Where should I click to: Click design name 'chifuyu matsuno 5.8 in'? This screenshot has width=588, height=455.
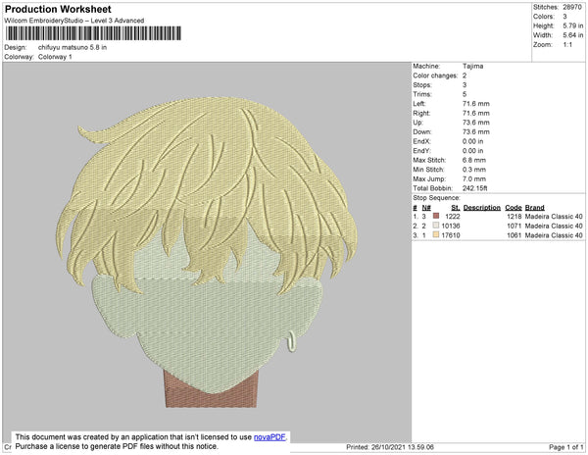click(x=73, y=47)
